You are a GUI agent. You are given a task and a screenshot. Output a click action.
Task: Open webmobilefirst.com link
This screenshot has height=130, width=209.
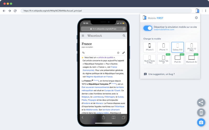[164, 29]
